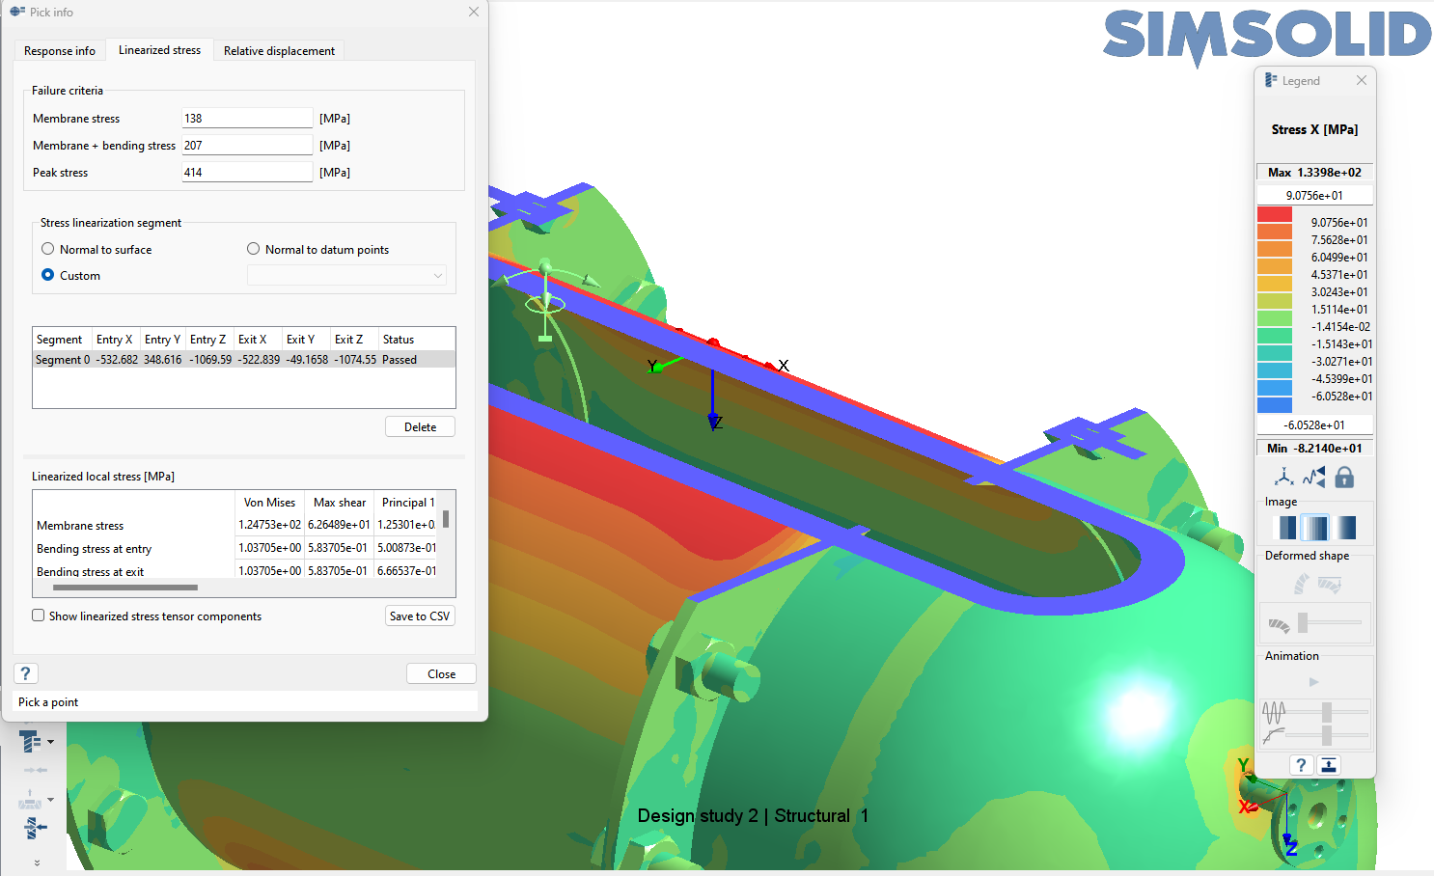Viewport: 1434px width, 876px height.
Task: Enable Show linearized stress tensor components
Action: tap(39, 616)
